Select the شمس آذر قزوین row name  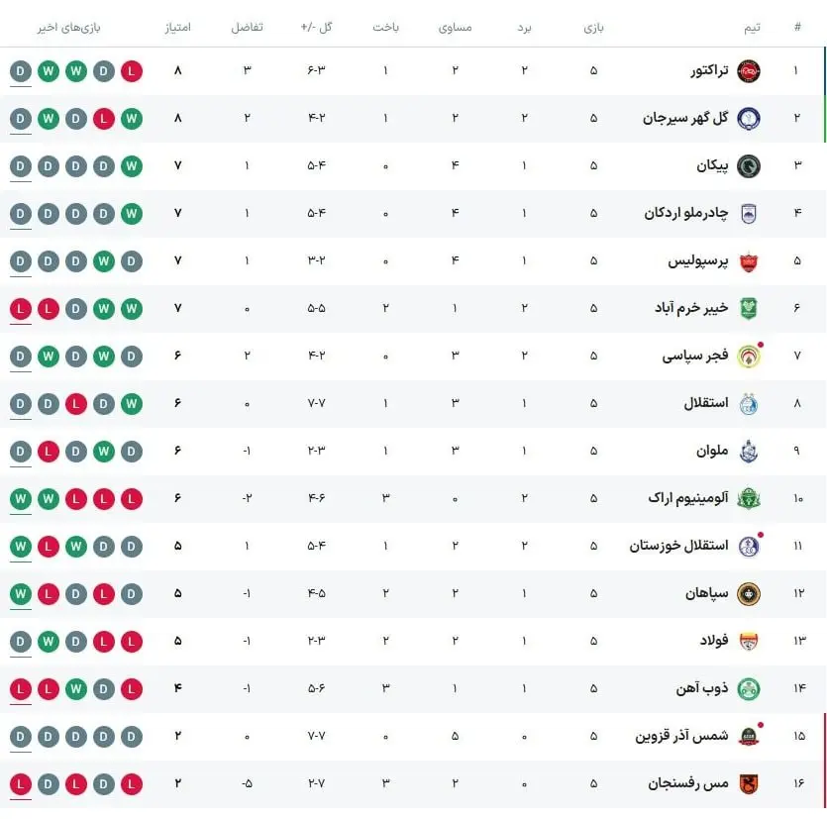[x=681, y=736]
